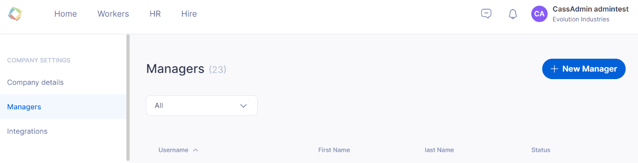638x163 pixels.
Task: Open the All managers filter dropdown
Action: [x=202, y=106]
